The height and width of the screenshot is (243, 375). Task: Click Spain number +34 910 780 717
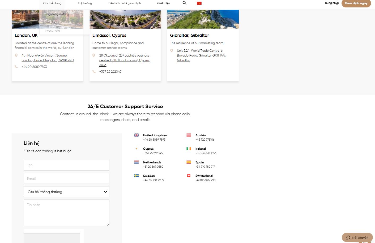[205, 167]
